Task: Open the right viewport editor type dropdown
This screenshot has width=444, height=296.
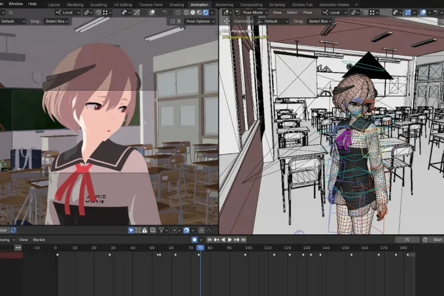Action: (x=227, y=12)
